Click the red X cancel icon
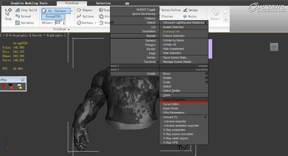Screen dimensions: 288x156 pyautogui.click(x=226, y=20)
